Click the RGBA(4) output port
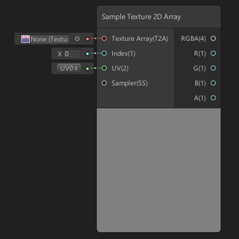 tap(213, 39)
